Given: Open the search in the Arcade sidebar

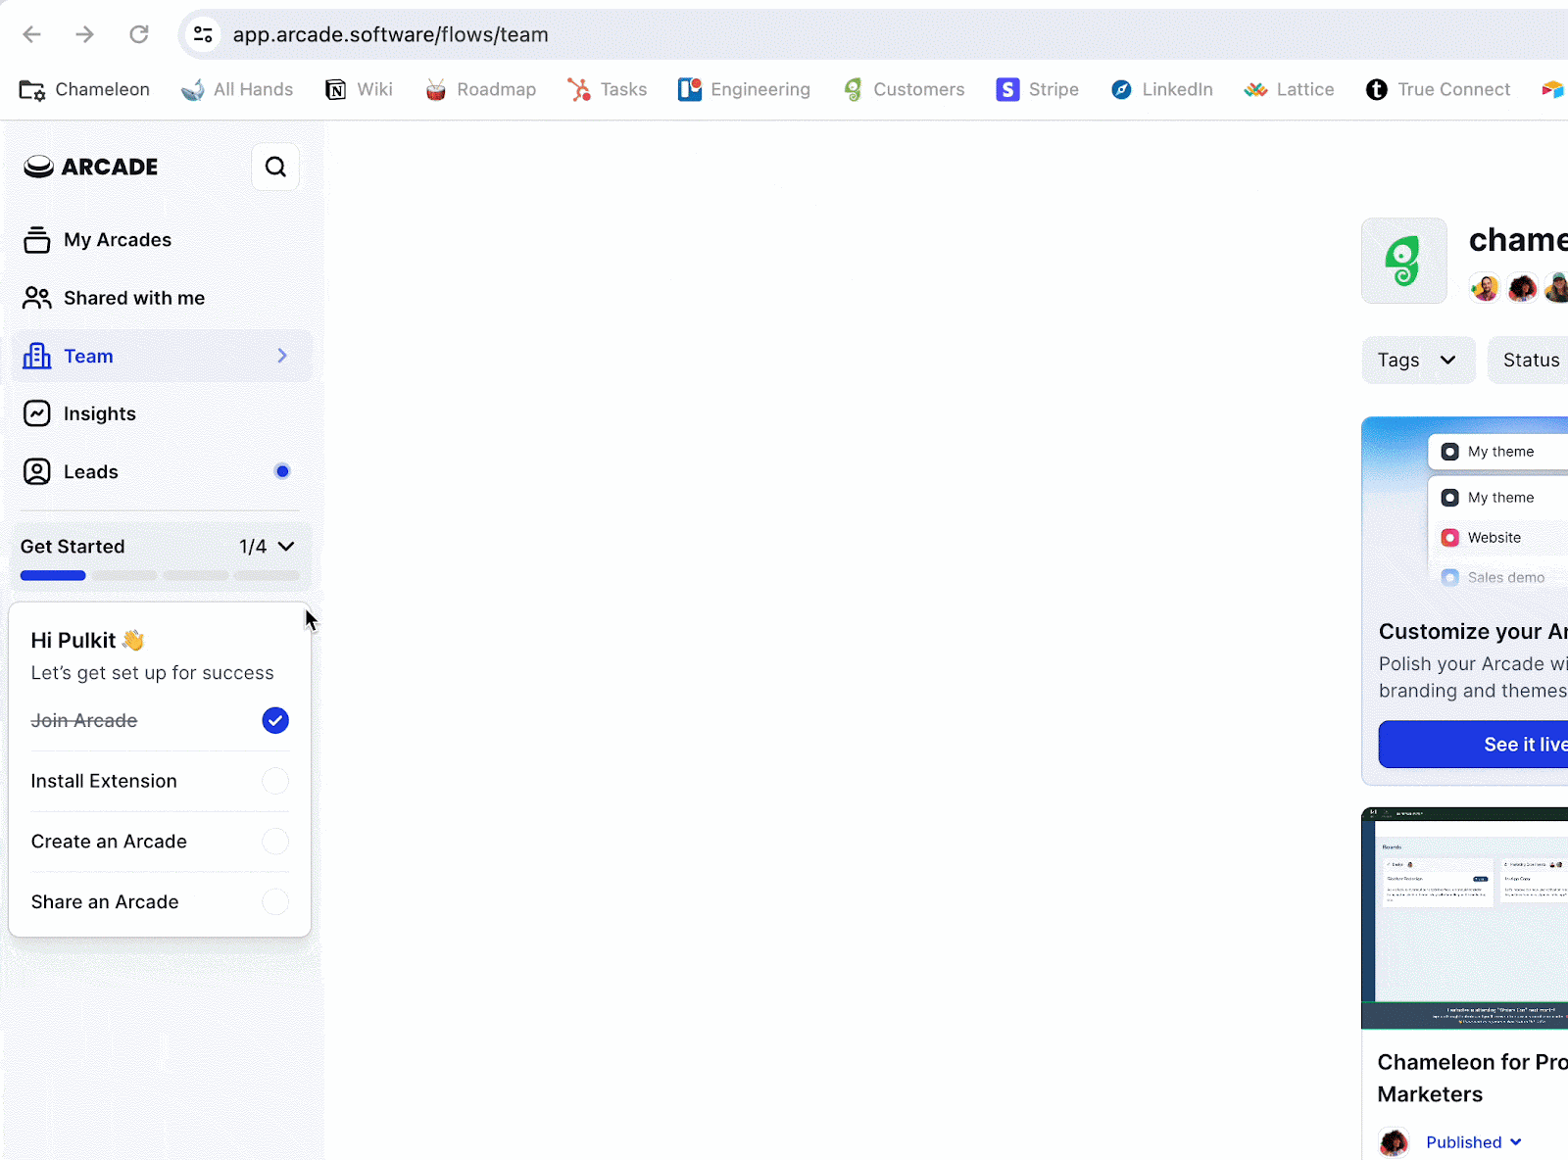Looking at the screenshot, I should 275,167.
